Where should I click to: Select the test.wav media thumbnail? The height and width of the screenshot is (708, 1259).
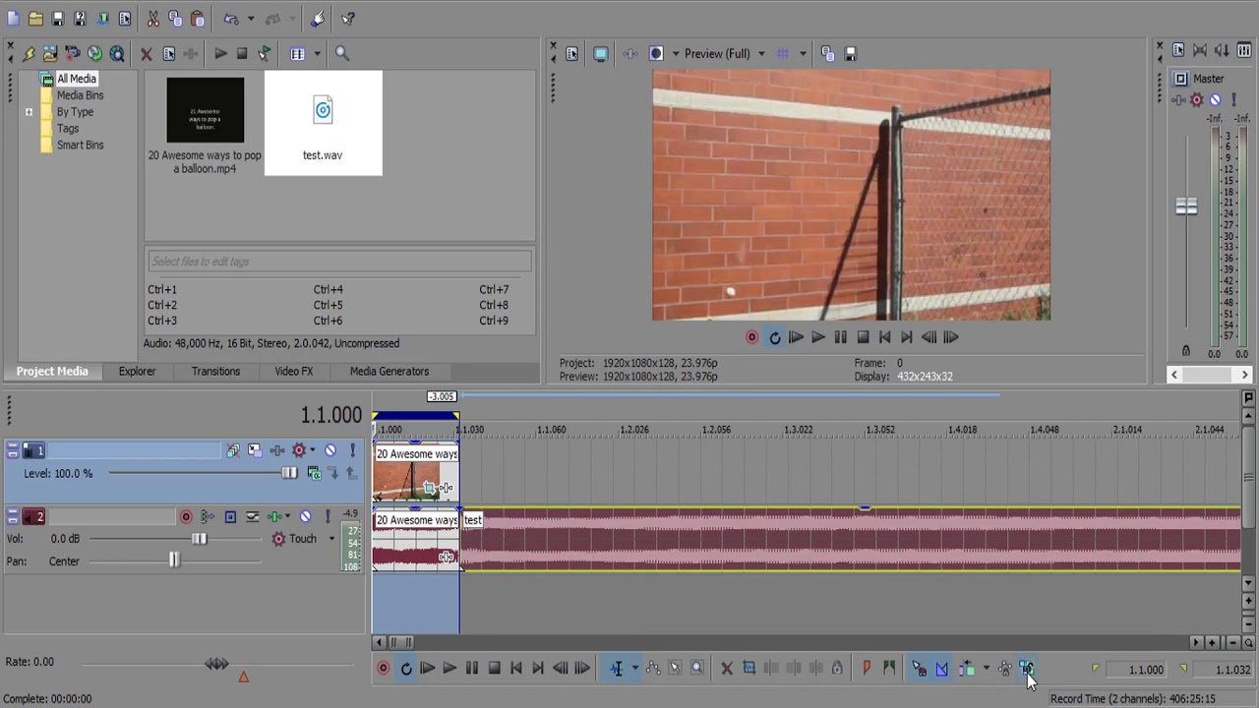click(x=323, y=123)
